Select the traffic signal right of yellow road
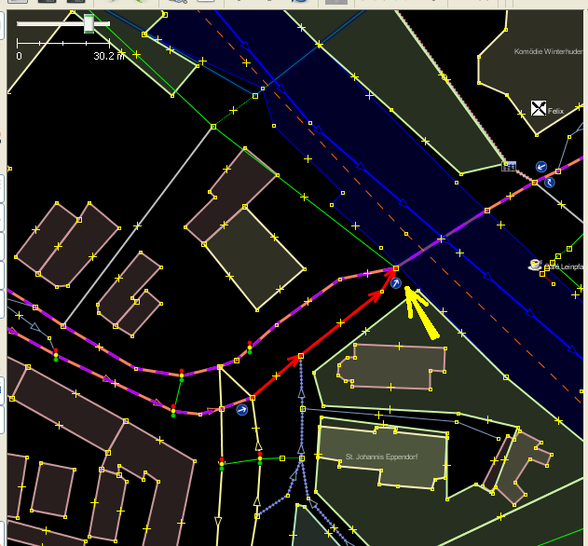This screenshot has height=546, width=588. [259, 457]
